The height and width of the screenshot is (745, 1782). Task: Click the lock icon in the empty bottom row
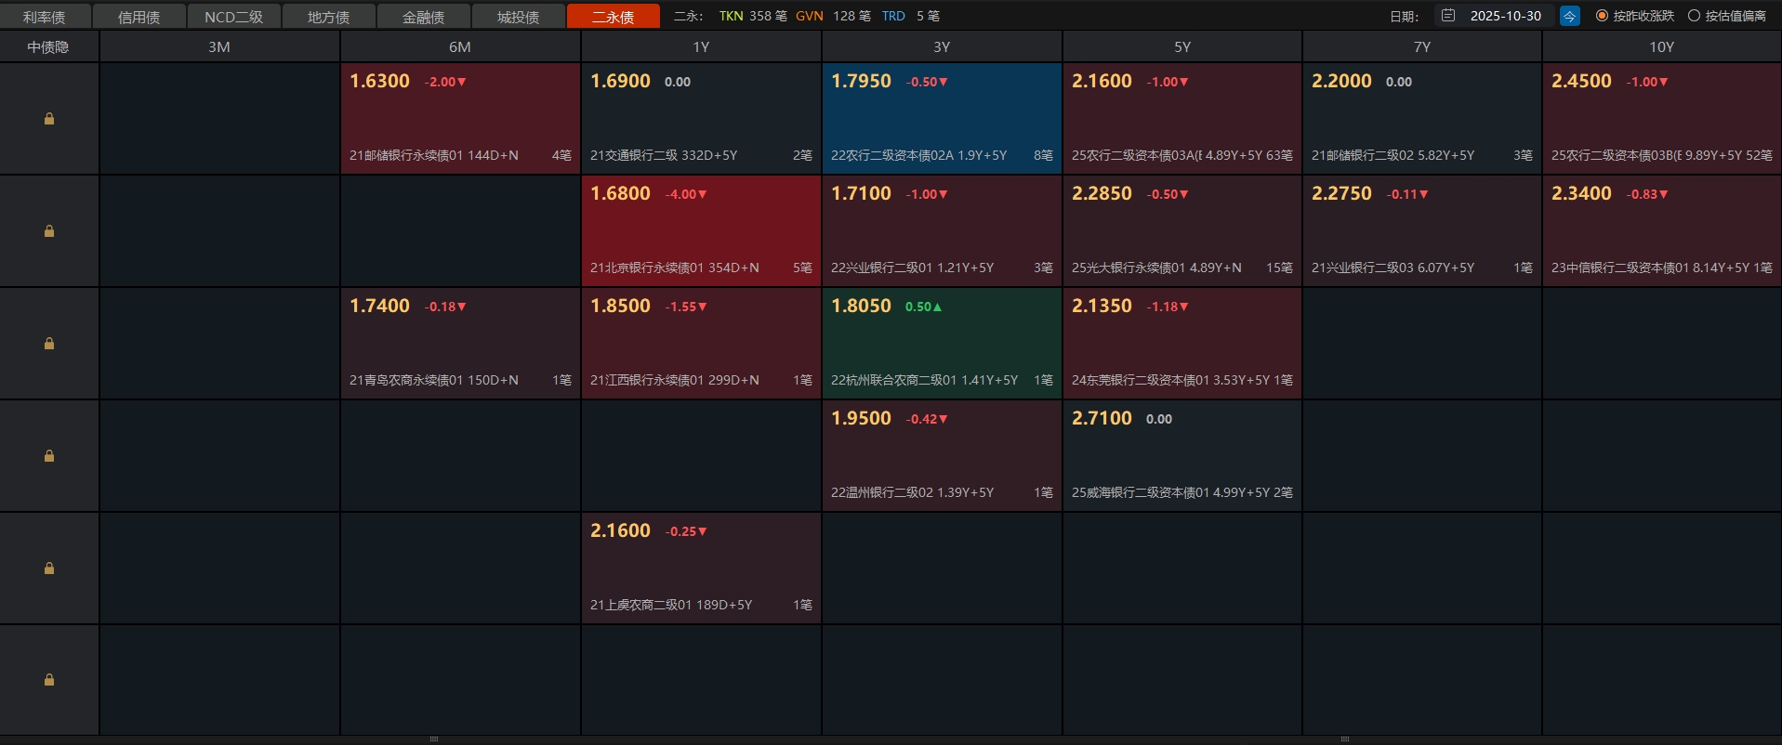click(x=49, y=680)
